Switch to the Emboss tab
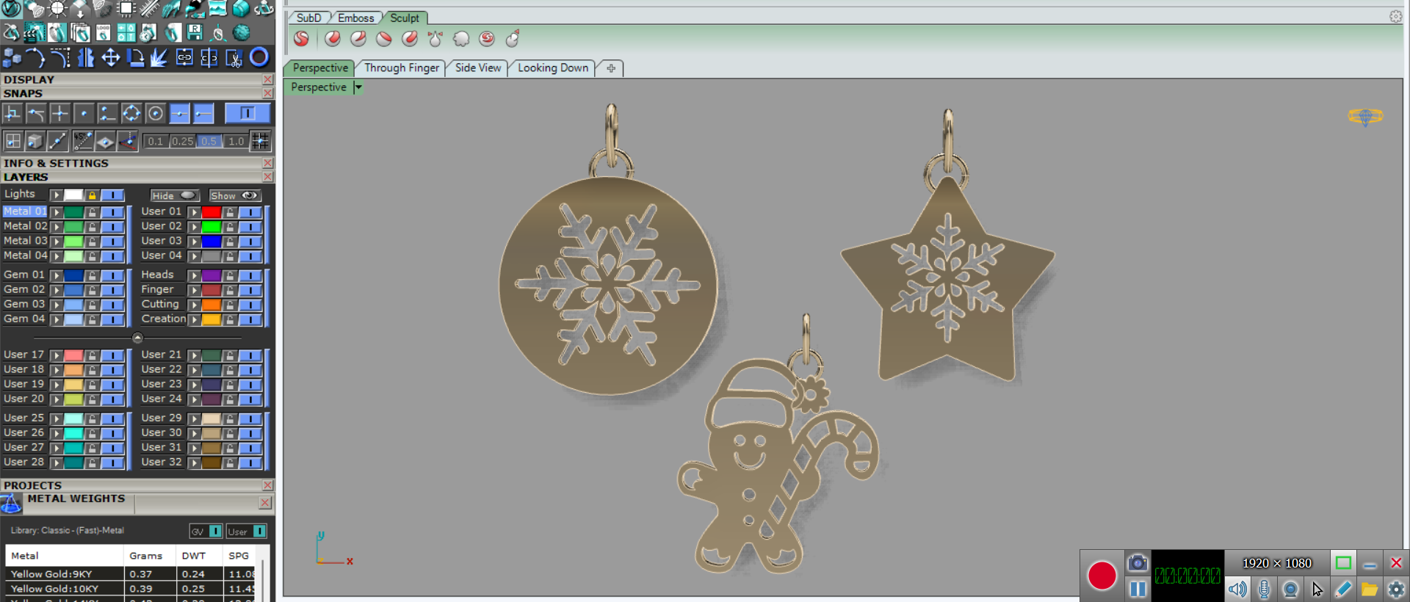The height and width of the screenshot is (602, 1410). pyautogui.click(x=355, y=18)
